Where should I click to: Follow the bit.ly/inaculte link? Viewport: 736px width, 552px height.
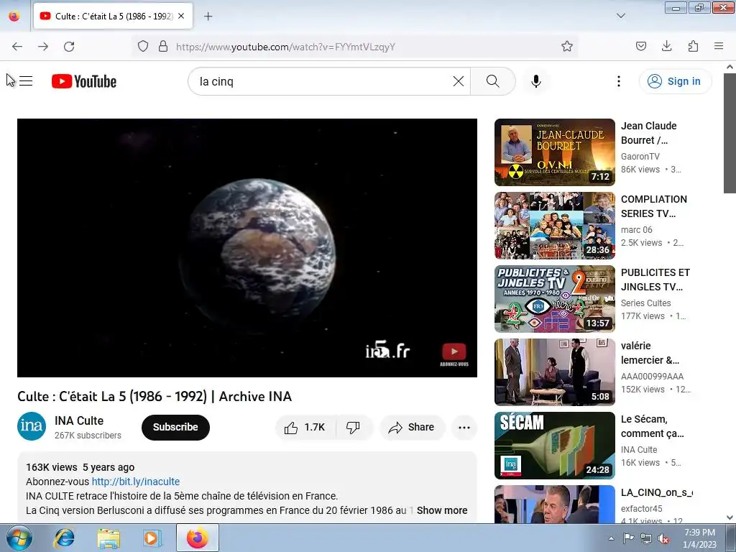point(136,482)
